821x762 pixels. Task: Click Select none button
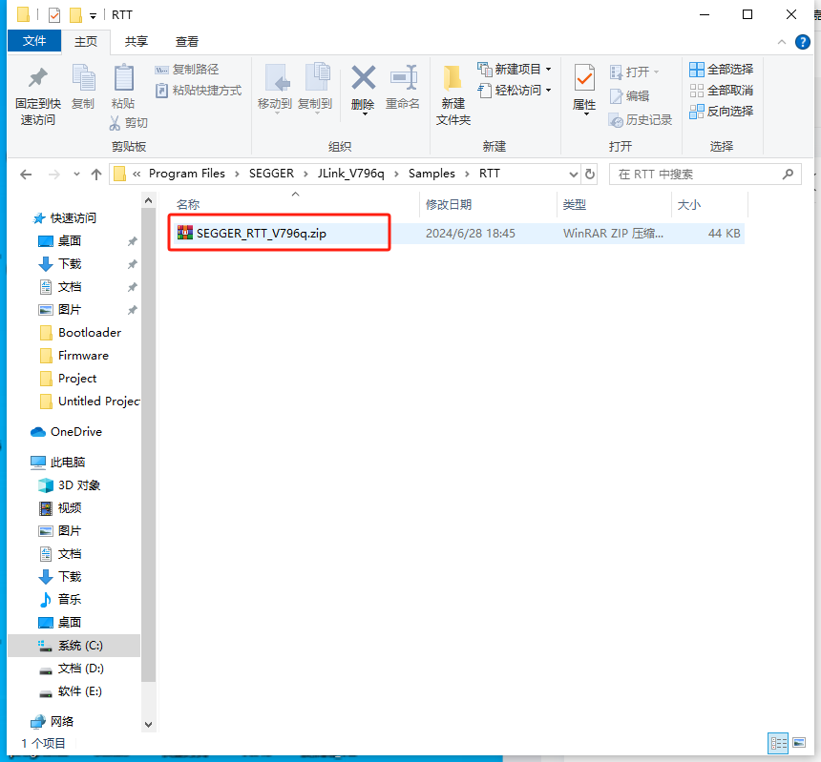pyautogui.click(x=721, y=91)
